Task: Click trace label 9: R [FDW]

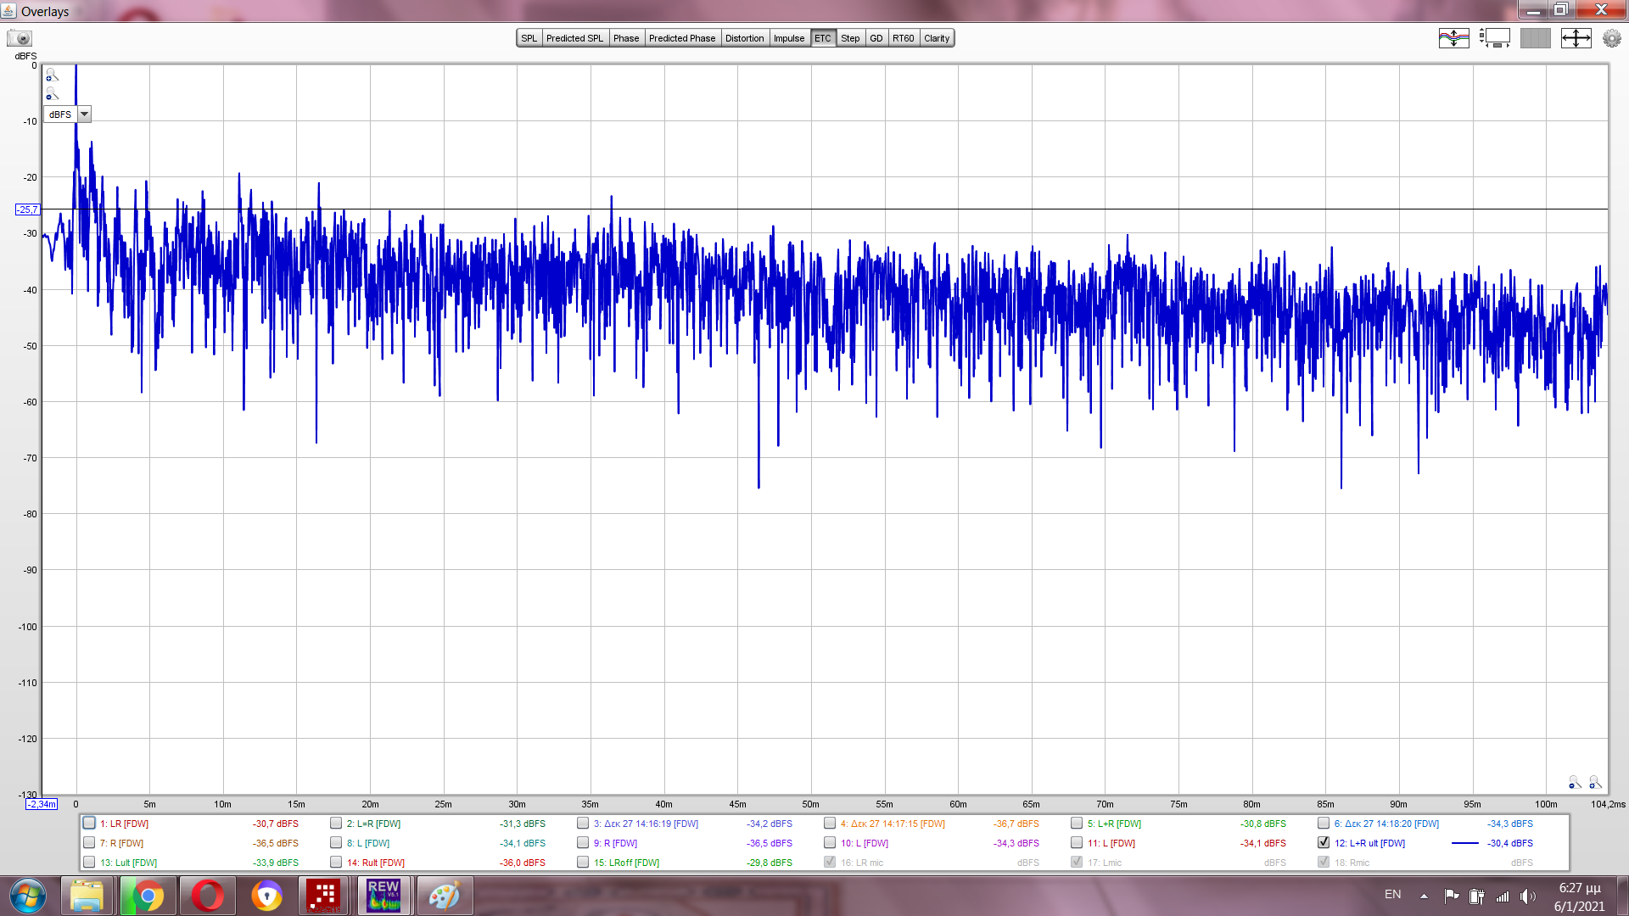Action: pos(615,843)
